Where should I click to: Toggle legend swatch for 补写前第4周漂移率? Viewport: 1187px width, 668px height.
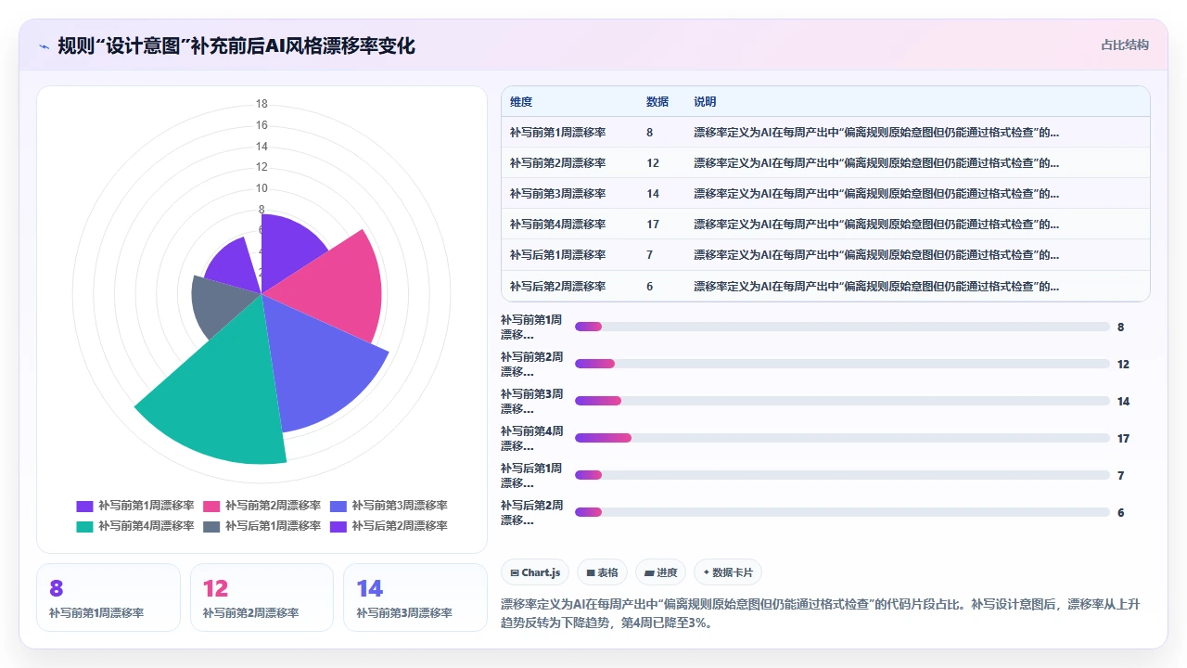click(84, 526)
